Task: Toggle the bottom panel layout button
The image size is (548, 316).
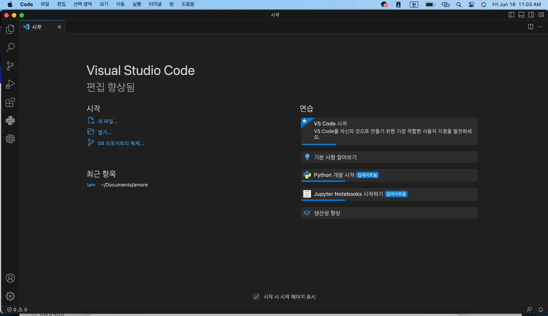Action: tap(521, 15)
